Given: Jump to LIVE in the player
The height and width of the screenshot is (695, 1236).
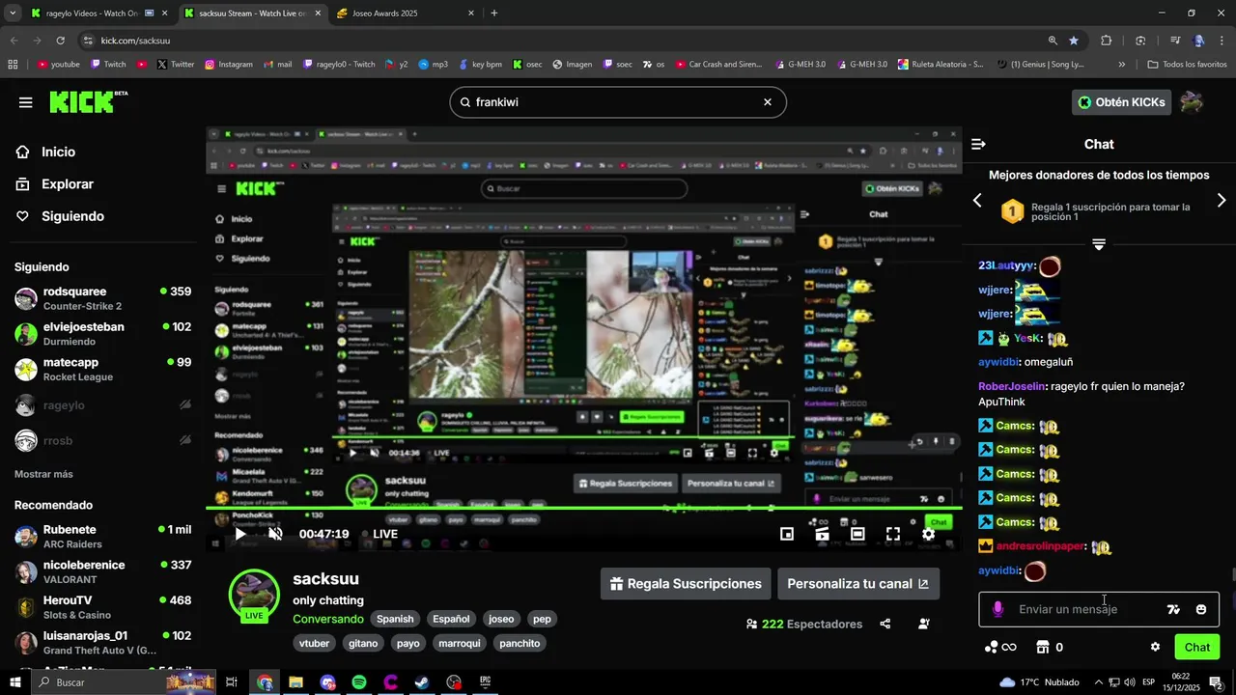Looking at the screenshot, I should (x=379, y=534).
